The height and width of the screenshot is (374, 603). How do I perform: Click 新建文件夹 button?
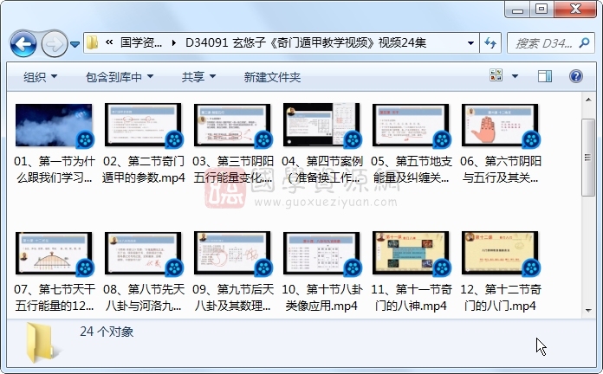(272, 77)
